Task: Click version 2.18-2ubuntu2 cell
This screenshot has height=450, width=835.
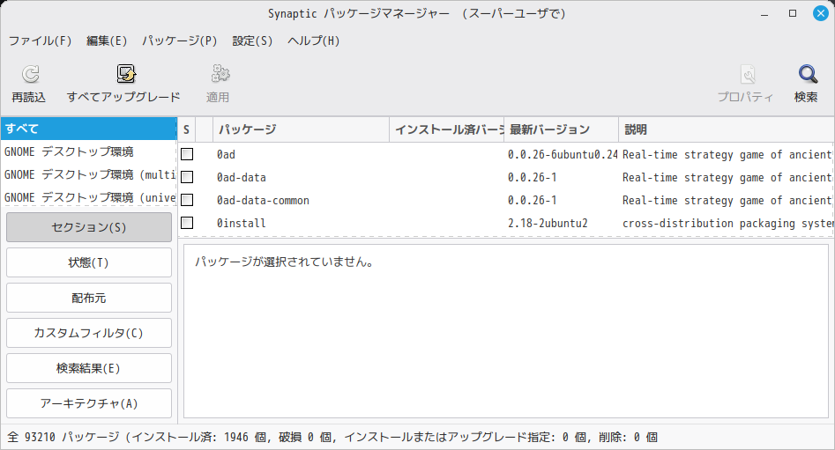Action: [x=548, y=224]
